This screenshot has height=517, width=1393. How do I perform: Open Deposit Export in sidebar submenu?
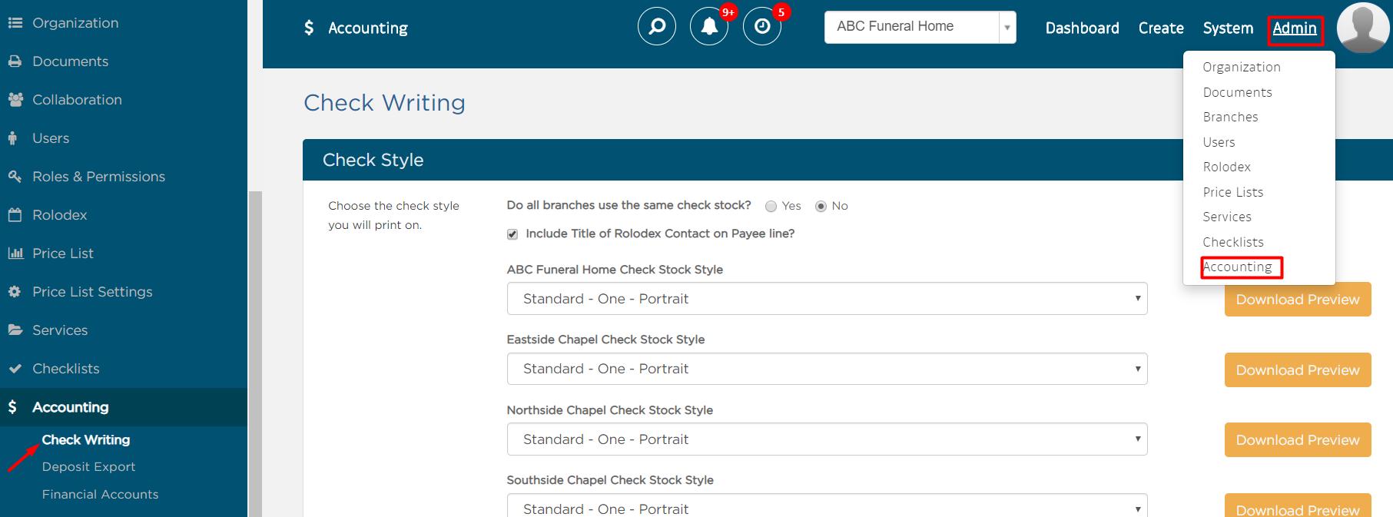[88, 467]
